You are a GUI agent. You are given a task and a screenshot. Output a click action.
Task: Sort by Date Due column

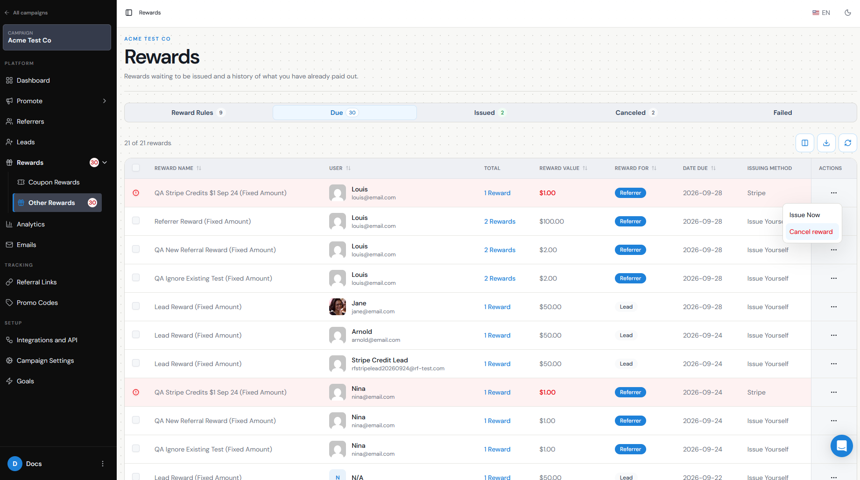point(699,168)
